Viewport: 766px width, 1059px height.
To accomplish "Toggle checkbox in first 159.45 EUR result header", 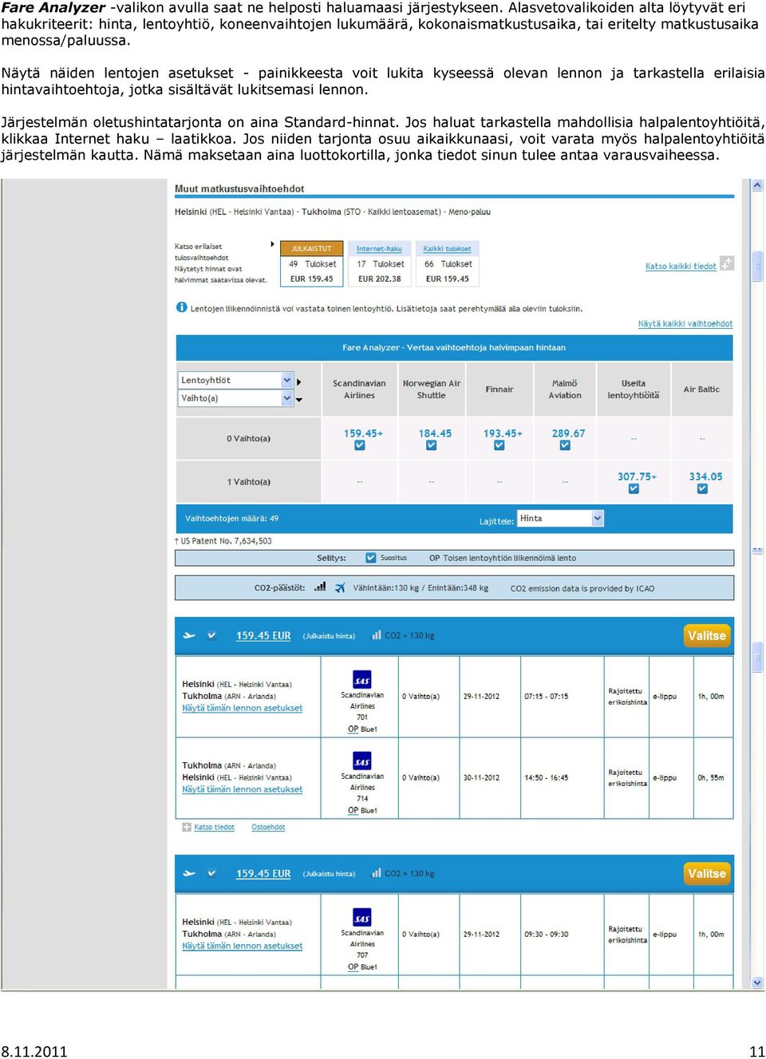I will (x=212, y=636).
